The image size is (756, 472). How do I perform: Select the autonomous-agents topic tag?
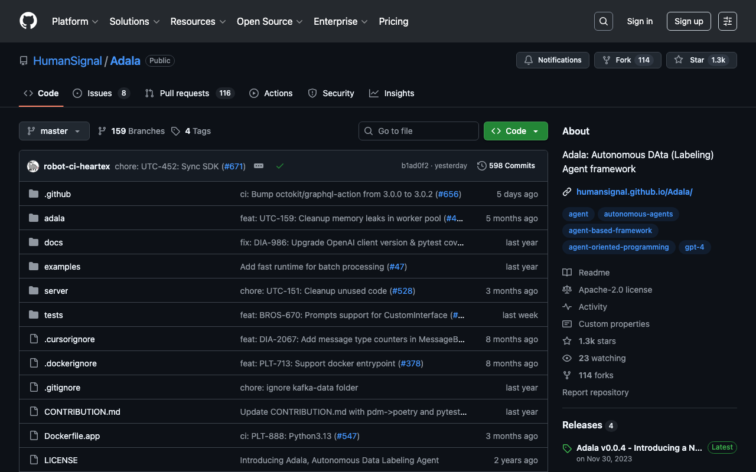[x=638, y=214]
